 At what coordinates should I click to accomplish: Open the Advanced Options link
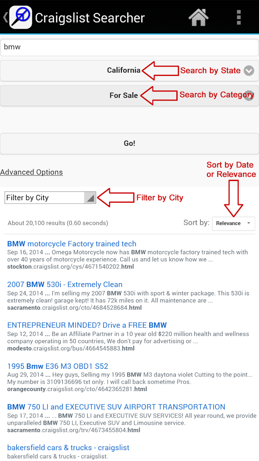point(32,172)
